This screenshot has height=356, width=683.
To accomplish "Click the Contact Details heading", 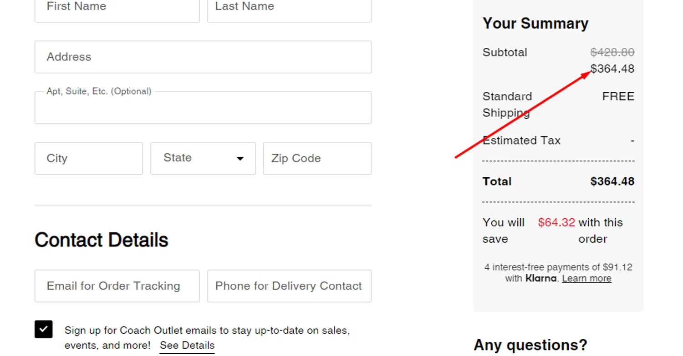I will 101,240.
